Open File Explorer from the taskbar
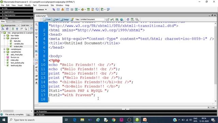 82,120
